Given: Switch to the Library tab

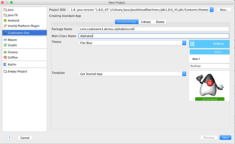Looking at the screenshot, I should (x=146, y=22).
